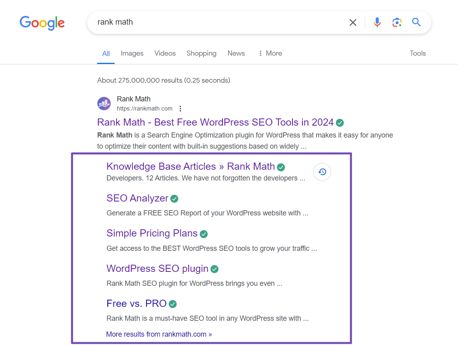The image size is (458, 345).
Task: Expand the More search categories menu
Action: pyautogui.click(x=270, y=53)
